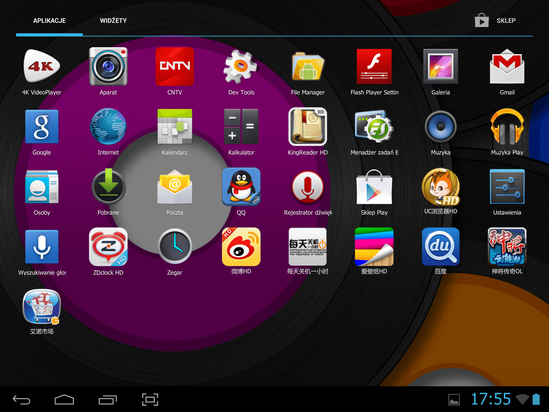Open the Galeria app

tap(441, 66)
